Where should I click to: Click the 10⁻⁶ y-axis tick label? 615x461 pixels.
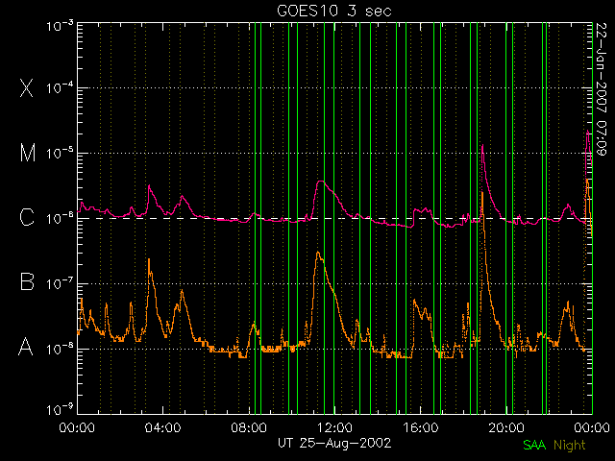[x=60, y=218]
